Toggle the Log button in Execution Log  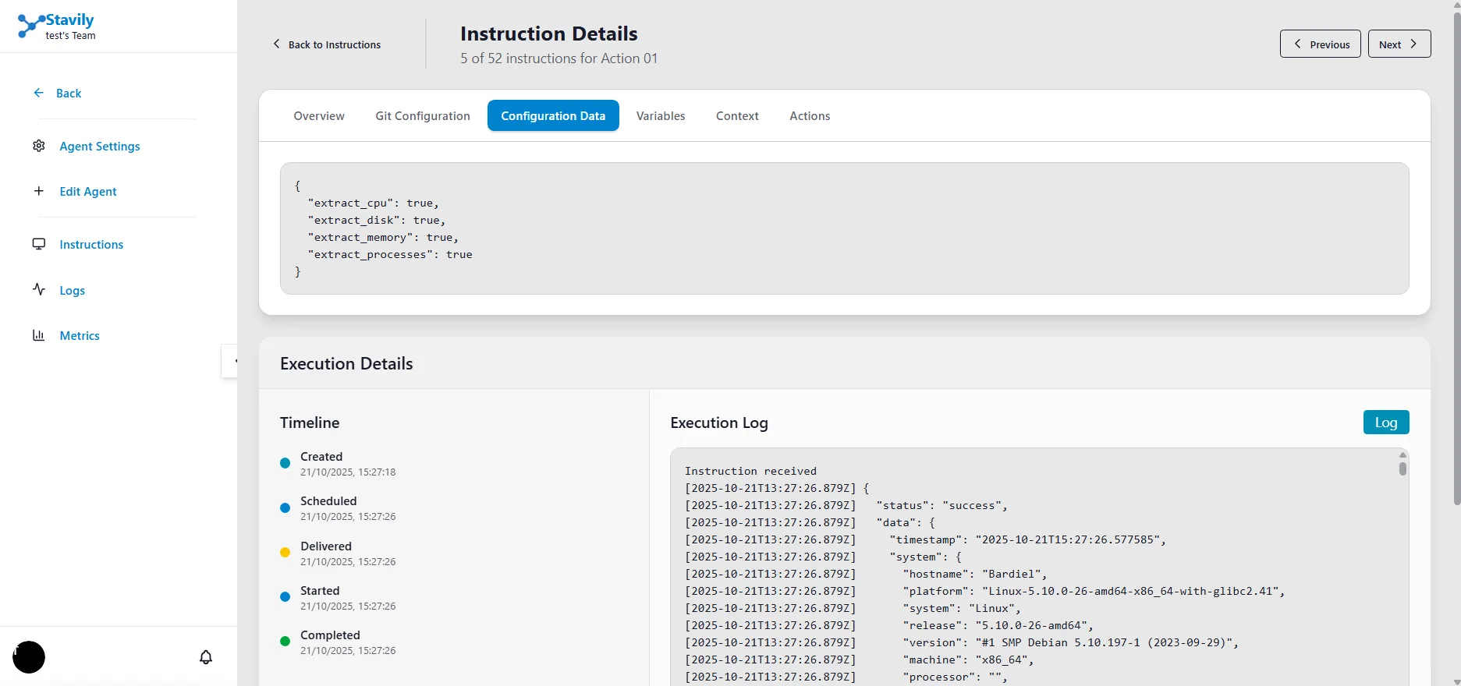click(1385, 422)
